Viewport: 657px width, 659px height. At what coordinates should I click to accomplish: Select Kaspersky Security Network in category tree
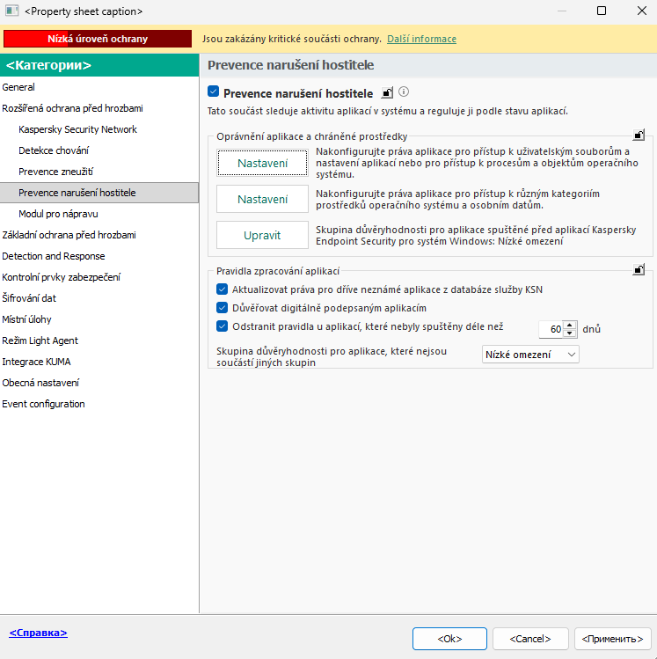pos(77,129)
